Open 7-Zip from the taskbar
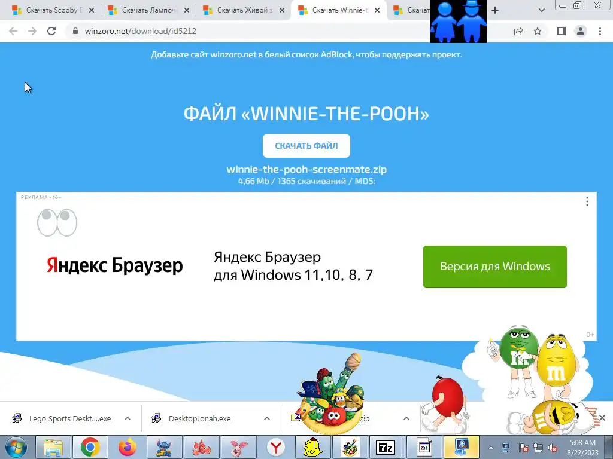Viewport: 613px width, 459px height. click(x=387, y=447)
